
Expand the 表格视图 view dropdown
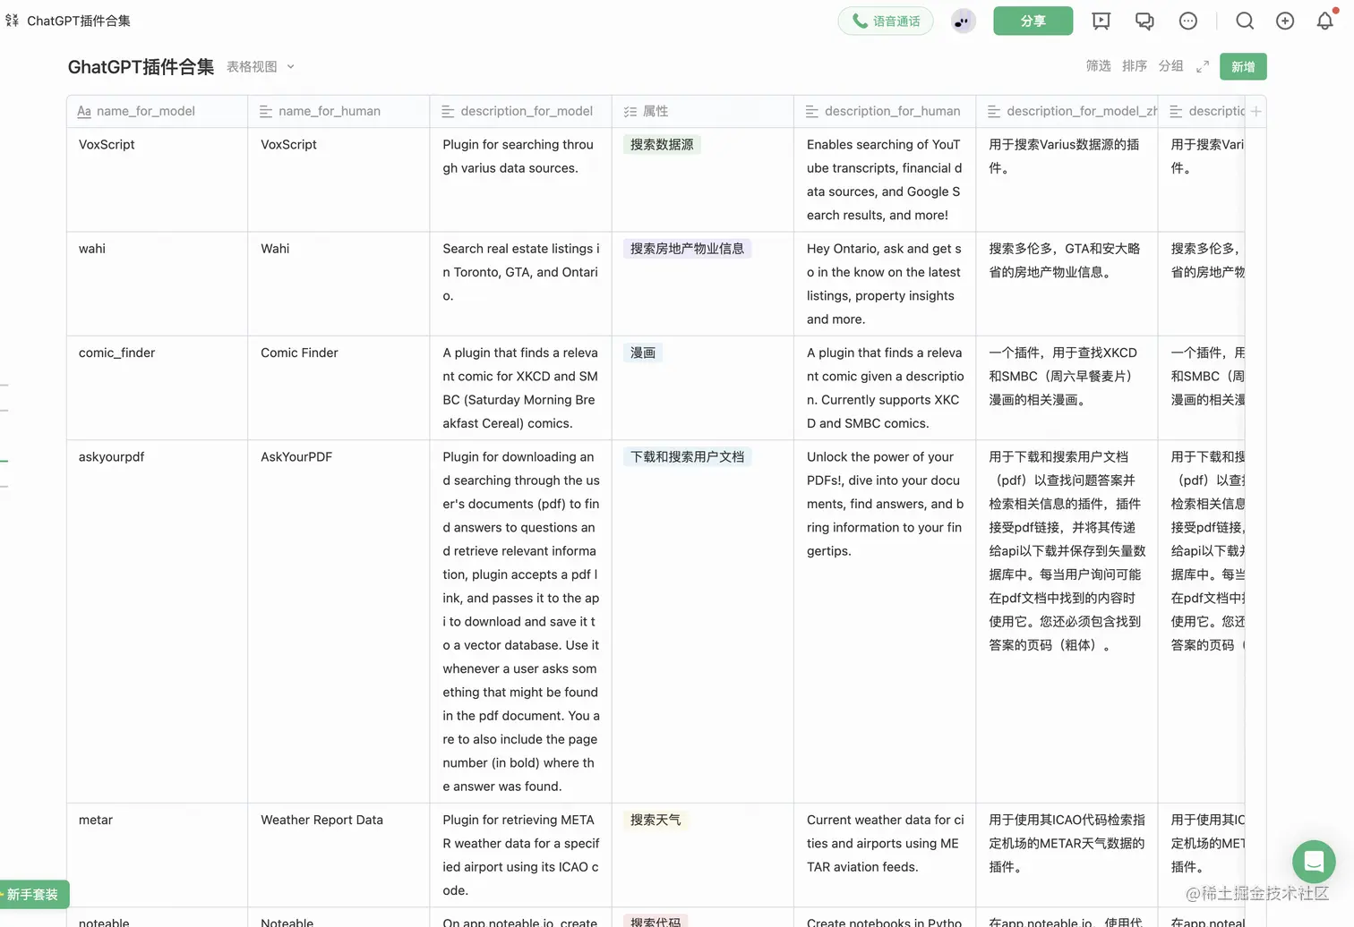(261, 66)
